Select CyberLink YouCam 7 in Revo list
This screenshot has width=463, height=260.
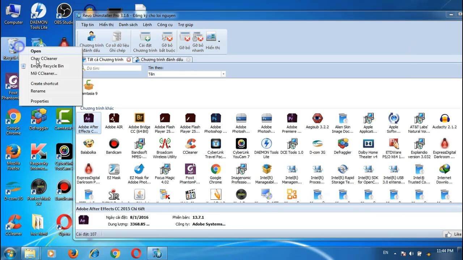click(241, 148)
